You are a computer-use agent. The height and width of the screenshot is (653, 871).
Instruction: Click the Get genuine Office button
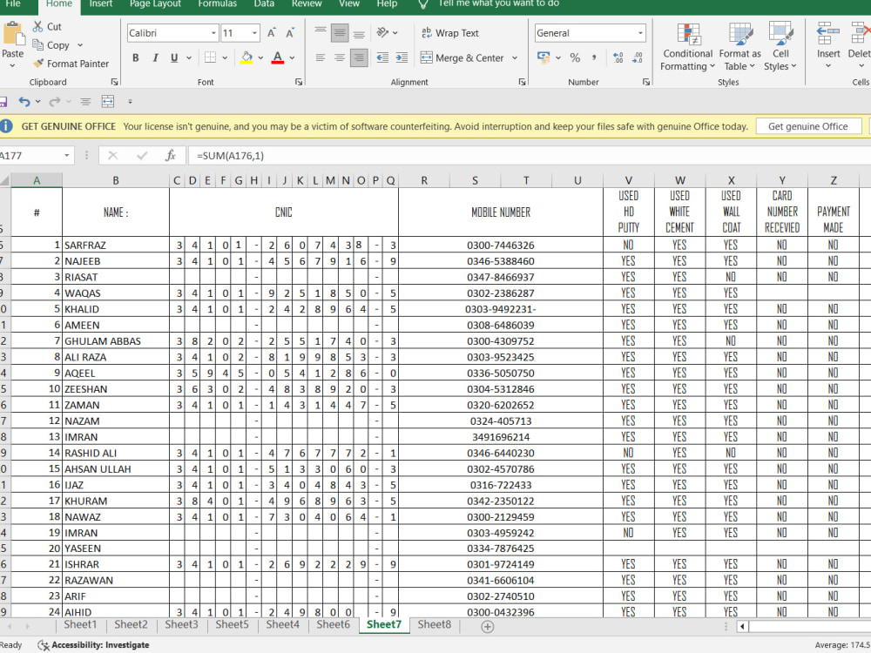tap(808, 126)
